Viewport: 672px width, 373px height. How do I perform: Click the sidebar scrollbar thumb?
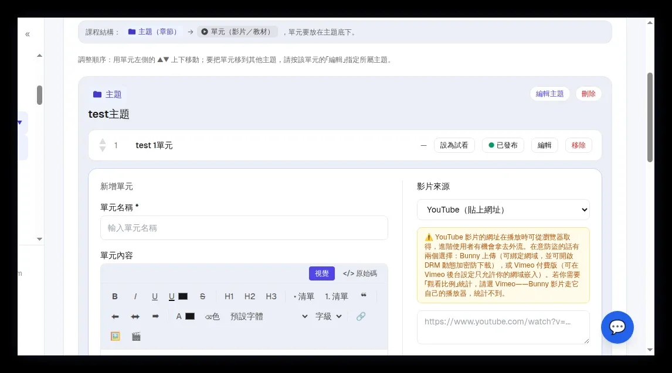[39, 95]
